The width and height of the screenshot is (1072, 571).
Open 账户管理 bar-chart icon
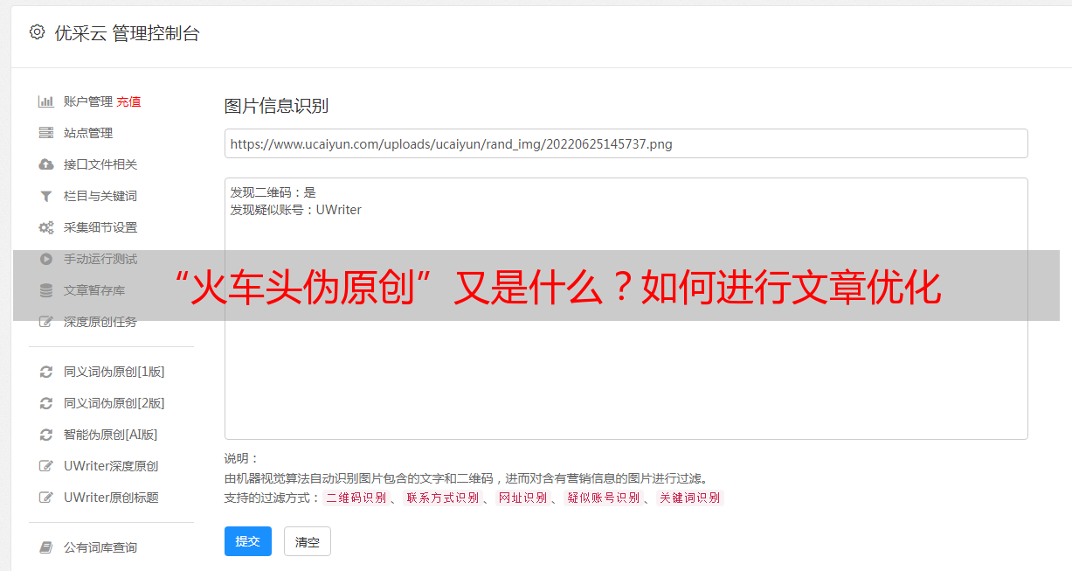tap(46, 101)
